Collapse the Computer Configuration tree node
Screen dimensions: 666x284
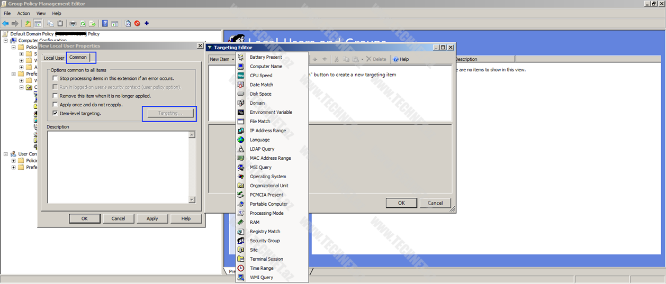6,41
